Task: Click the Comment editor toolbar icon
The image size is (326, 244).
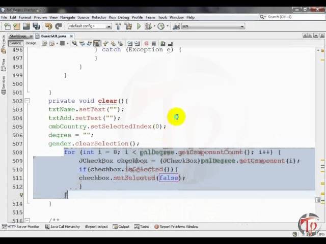Action: [x=163, y=43]
